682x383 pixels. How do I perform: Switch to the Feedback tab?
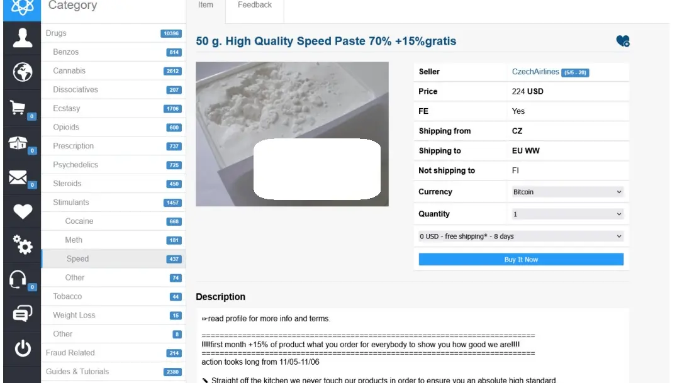tap(254, 5)
